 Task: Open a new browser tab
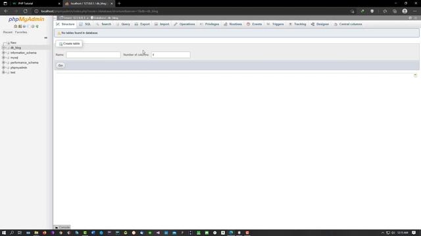click(x=119, y=3)
